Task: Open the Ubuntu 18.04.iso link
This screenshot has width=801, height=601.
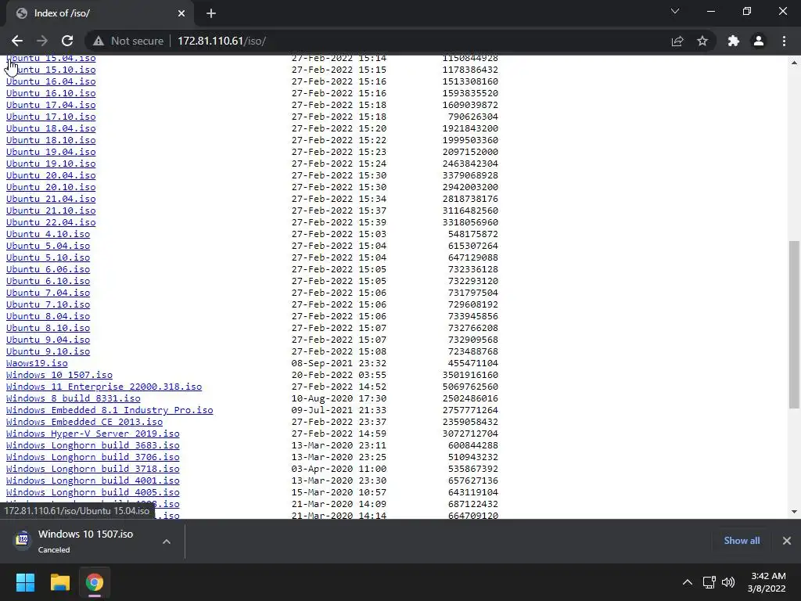Action: click(51, 128)
